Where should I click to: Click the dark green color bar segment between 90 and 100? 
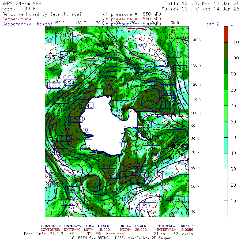click(x=226, y=66)
